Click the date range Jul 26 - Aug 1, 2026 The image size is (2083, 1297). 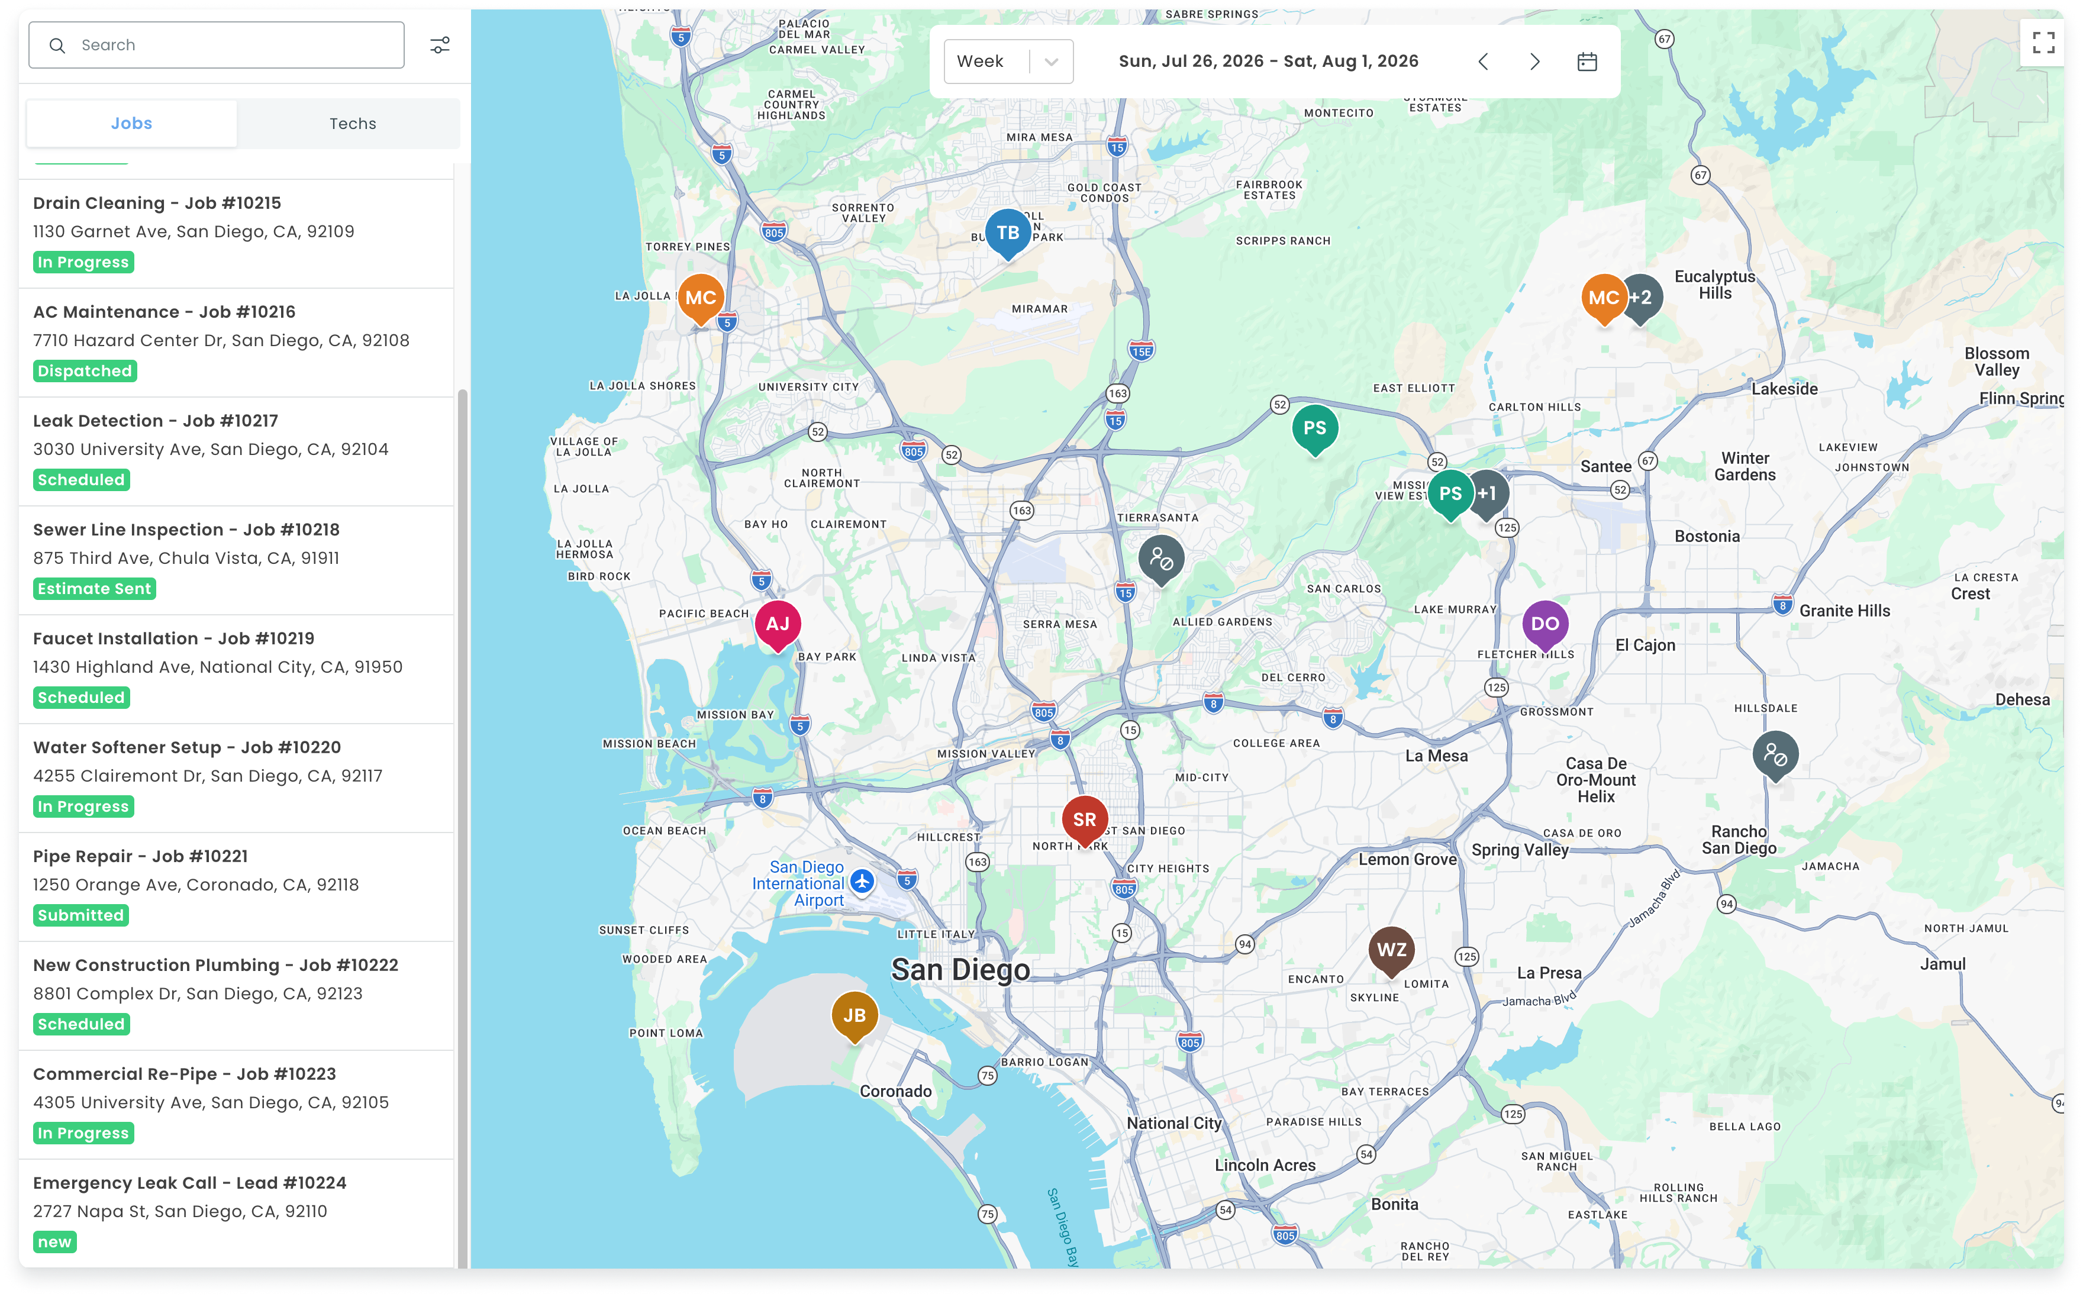[1268, 62]
